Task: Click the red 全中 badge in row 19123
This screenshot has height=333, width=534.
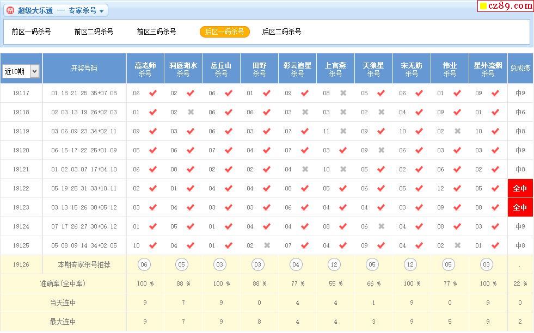Action: pos(520,207)
